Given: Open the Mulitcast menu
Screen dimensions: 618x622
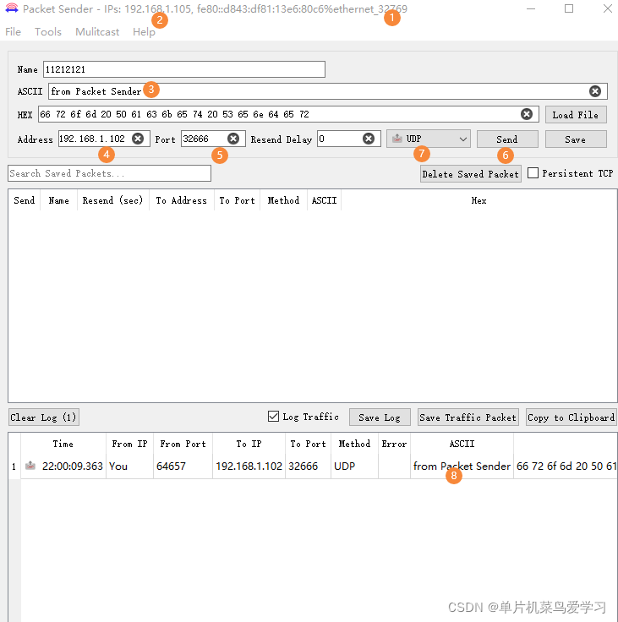Looking at the screenshot, I should click(x=97, y=32).
